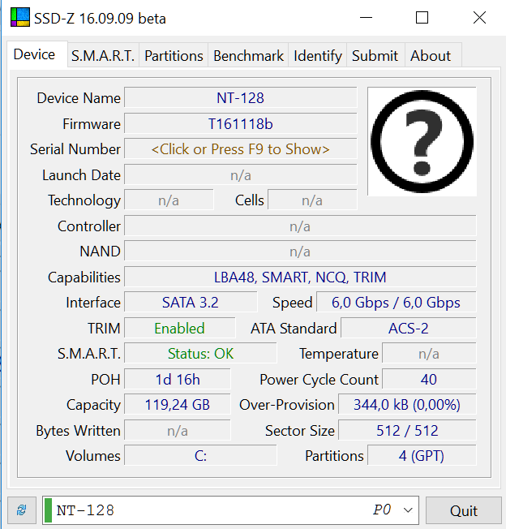The width and height of the screenshot is (506, 529).
Task: Open the NT-128 drive selector dropdown
Action: pos(230,510)
